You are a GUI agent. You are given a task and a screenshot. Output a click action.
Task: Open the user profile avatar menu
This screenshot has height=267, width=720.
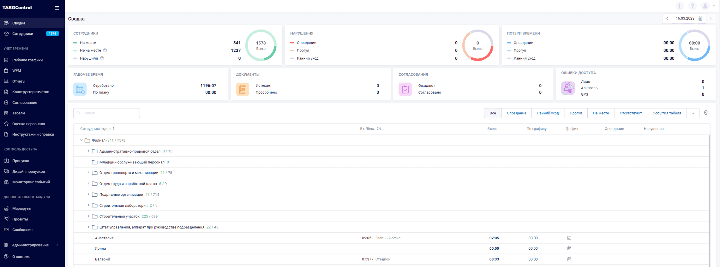click(705, 6)
